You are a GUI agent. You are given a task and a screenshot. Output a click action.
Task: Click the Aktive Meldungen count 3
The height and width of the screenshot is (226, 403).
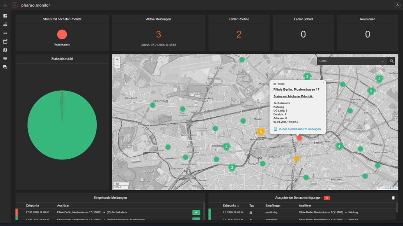(158, 34)
